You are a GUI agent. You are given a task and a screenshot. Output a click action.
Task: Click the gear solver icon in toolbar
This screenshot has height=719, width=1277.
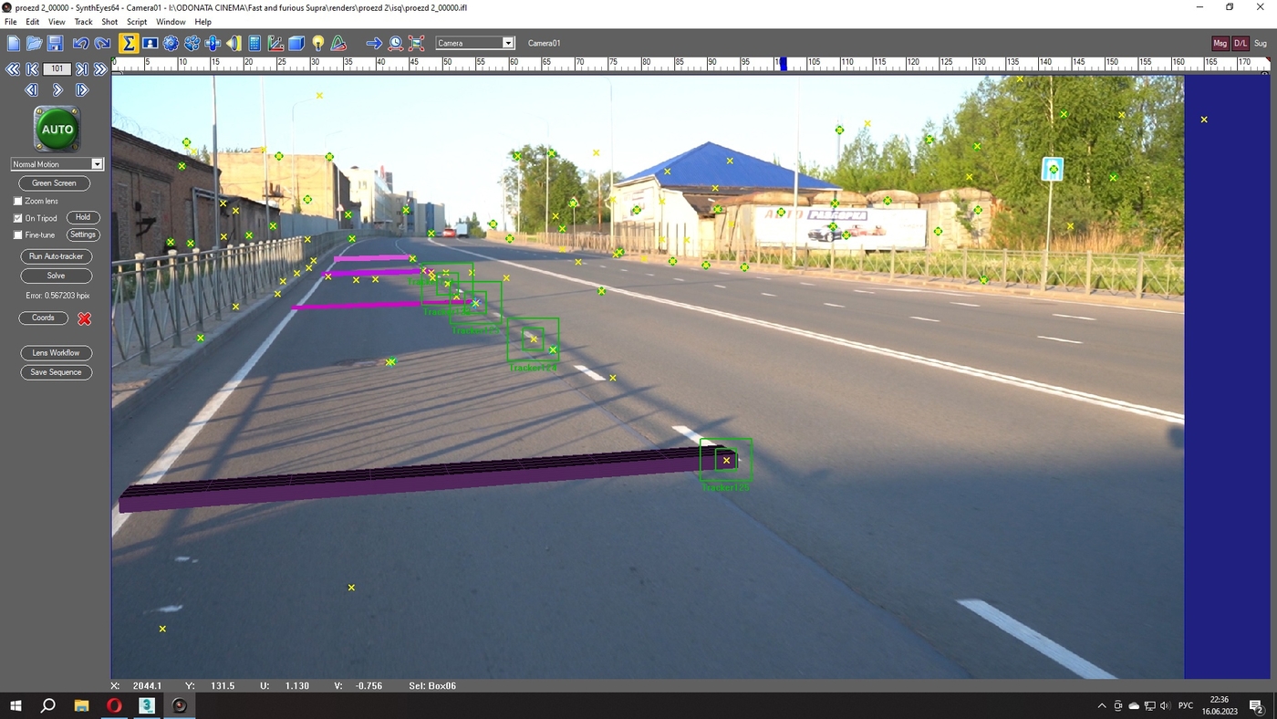pyautogui.click(x=171, y=43)
